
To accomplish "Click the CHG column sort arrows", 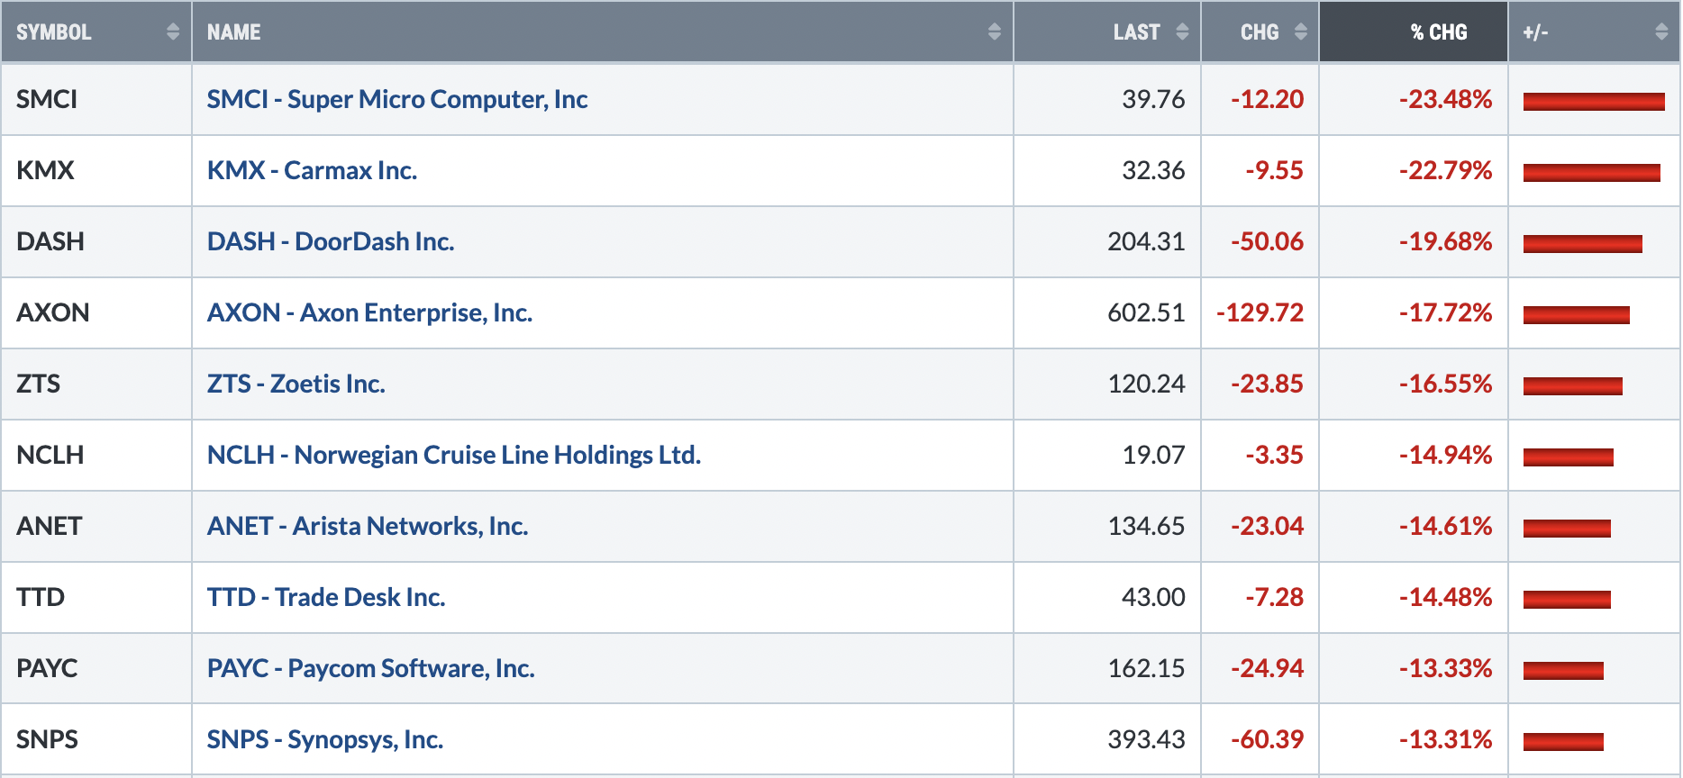I will [1301, 32].
